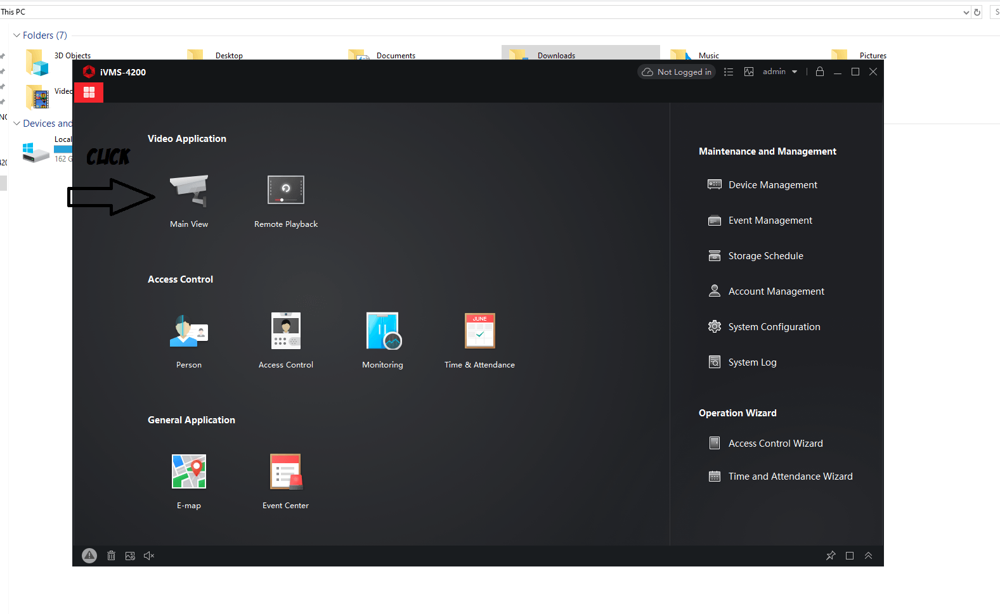Open the task list icon in title bar
1000x614 pixels.
coord(729,72)
